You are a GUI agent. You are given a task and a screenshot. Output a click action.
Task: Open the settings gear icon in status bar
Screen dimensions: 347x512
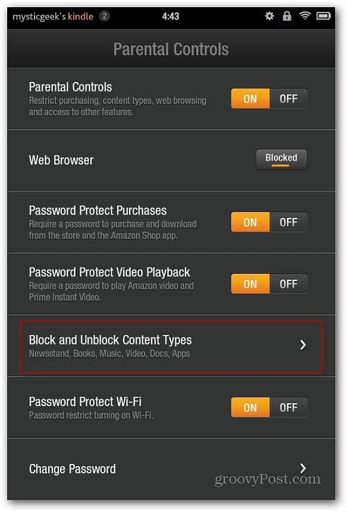click(x=269, y=15)
